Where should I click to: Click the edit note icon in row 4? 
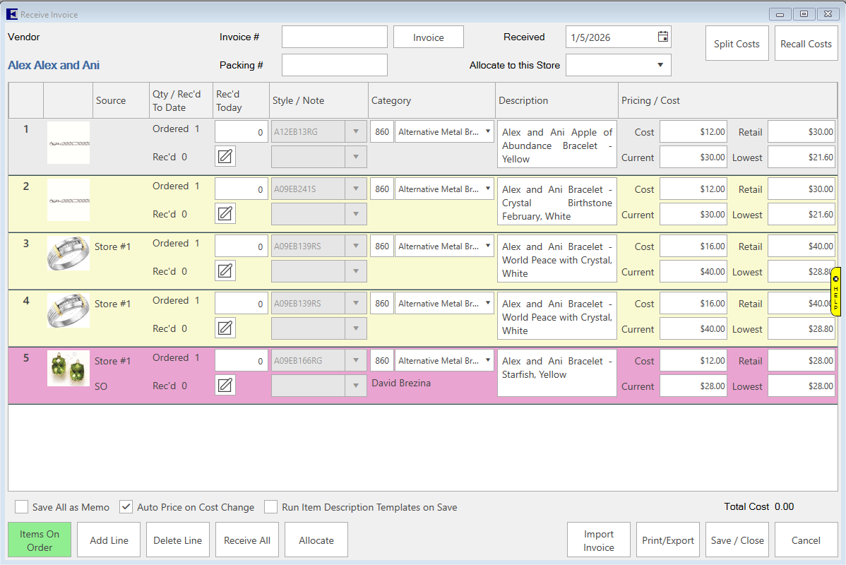pos(225,328)
